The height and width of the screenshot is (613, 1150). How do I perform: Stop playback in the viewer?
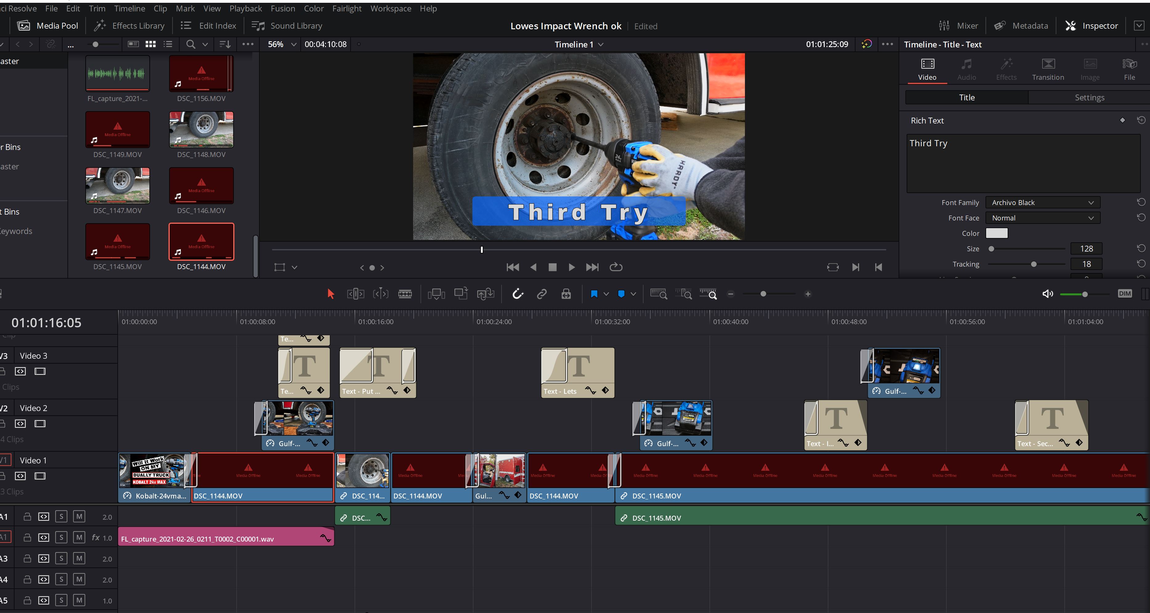552,267
